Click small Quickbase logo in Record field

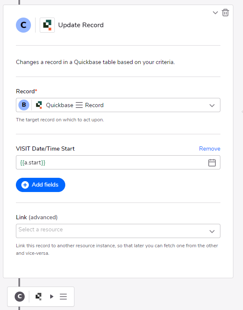tap(39, 105)
